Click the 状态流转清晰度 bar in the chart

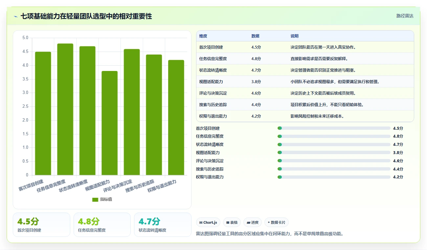(x=87, y=111)
